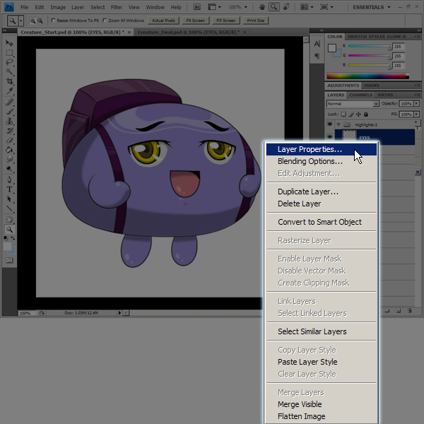
Task: Select the Type tool
Action: [9, 189]
